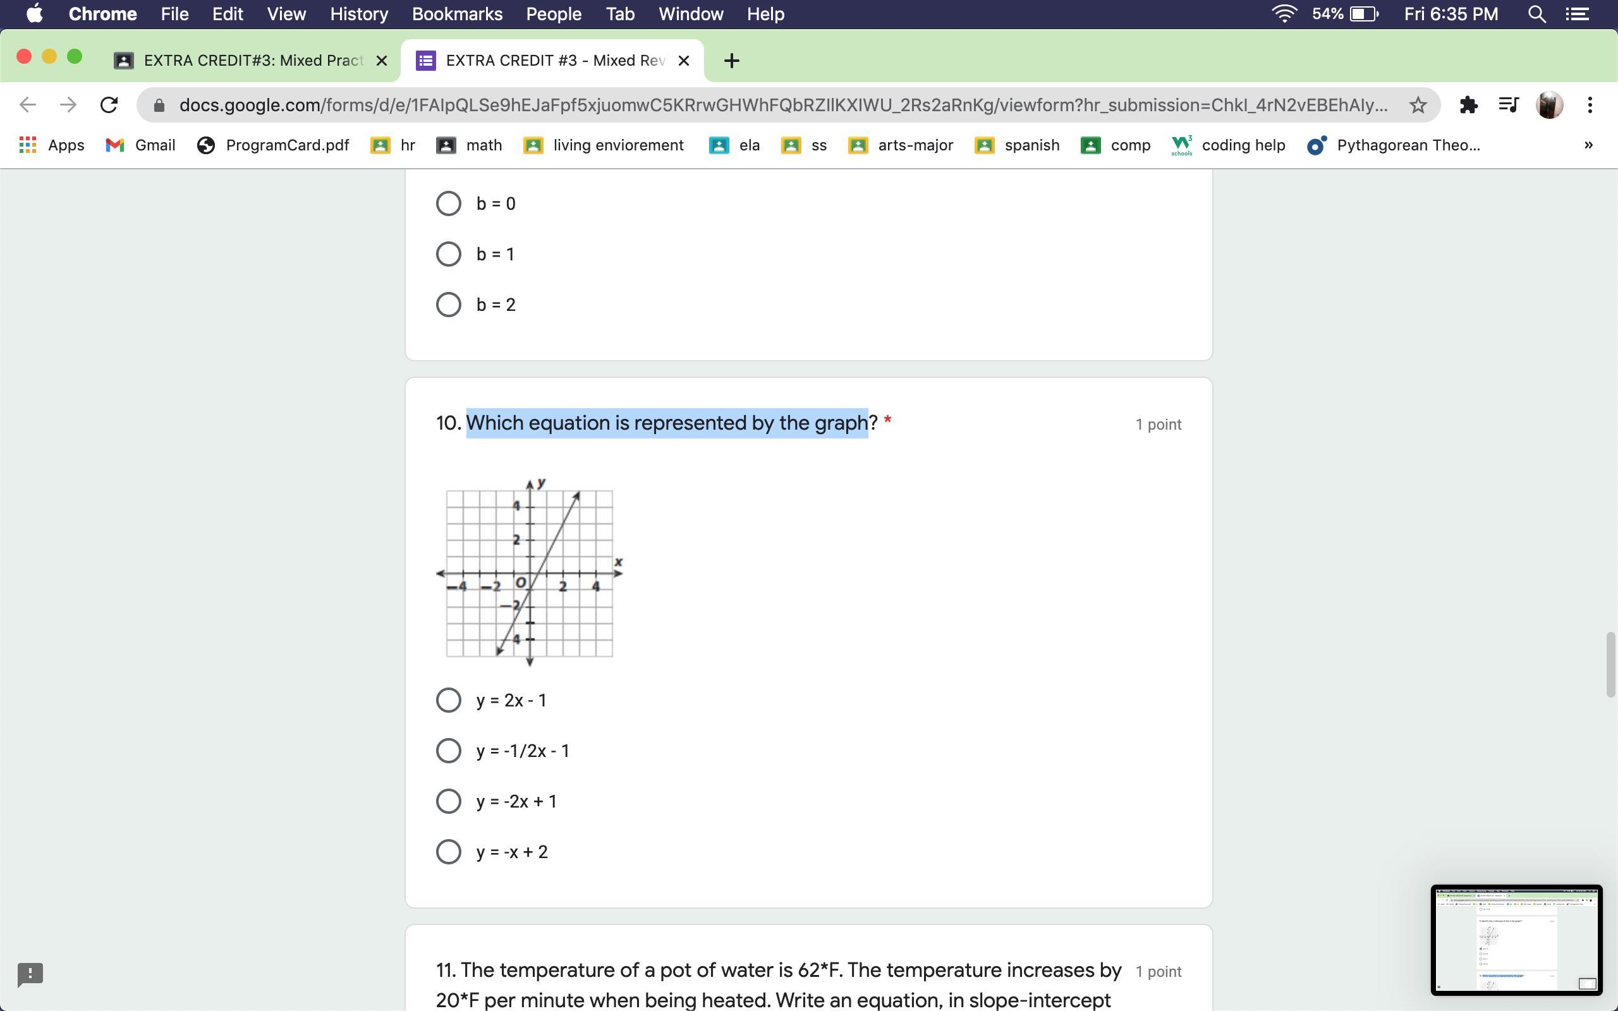Bookmark this page with star icon
This screenshot has height=1011, width=1618.
point(1418,105)
